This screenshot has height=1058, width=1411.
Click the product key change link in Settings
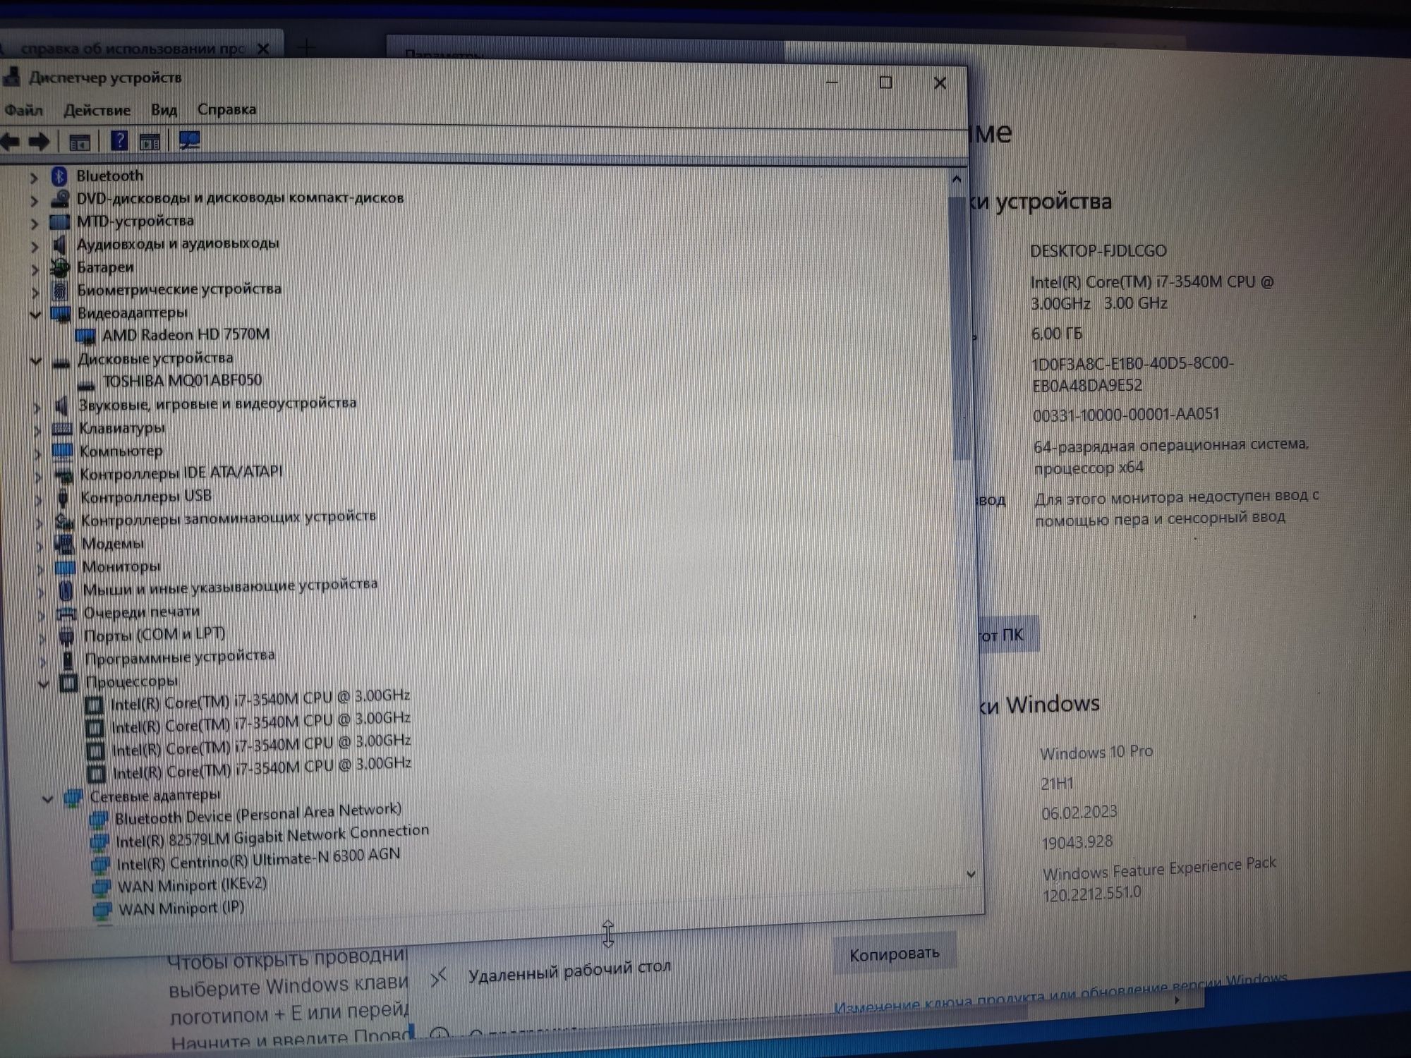[1060, 994]
